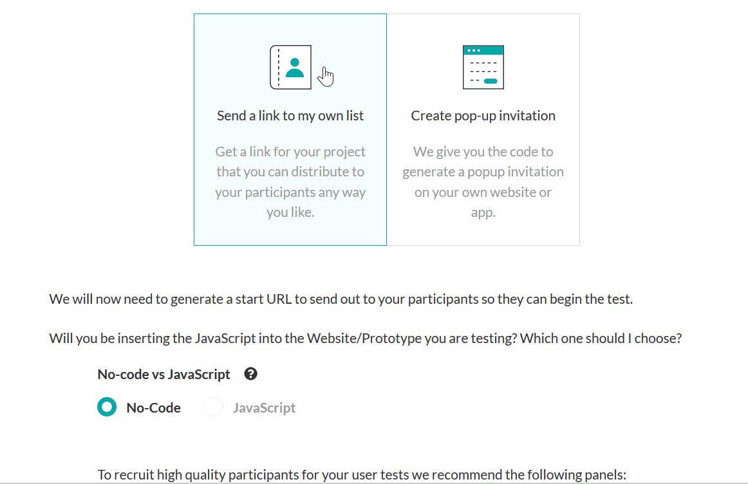Select the 'Send a link to my own list' heading
748x484 pixels.
(290, 115)
